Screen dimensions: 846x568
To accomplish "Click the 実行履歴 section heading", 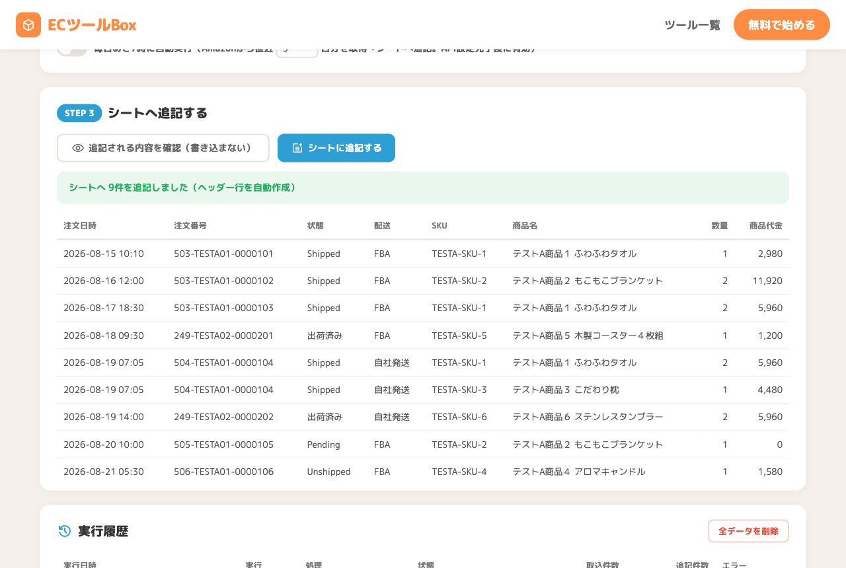I will pyautogui.click(x=103, y=531).
